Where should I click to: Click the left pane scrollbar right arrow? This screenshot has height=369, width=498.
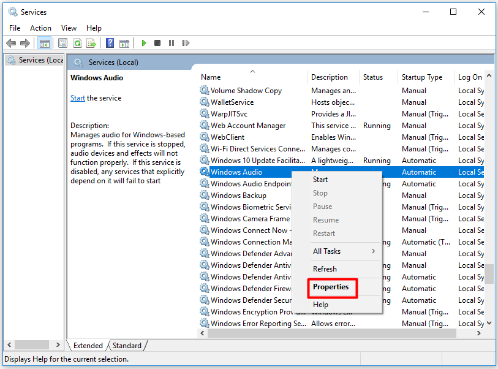(58, 345)
